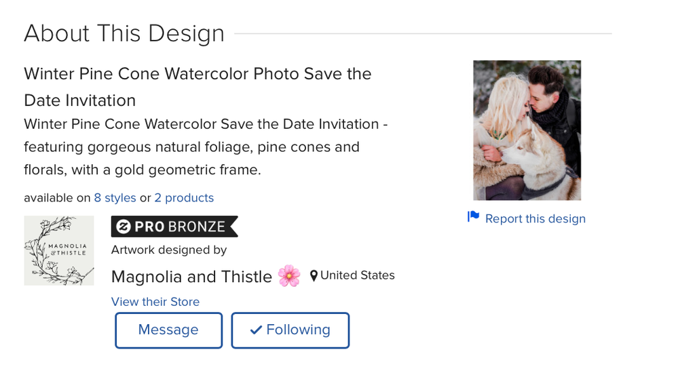Click the flag icon beside Report this design
This screenshot has width=678, height=373.
[x=473, y=217]
